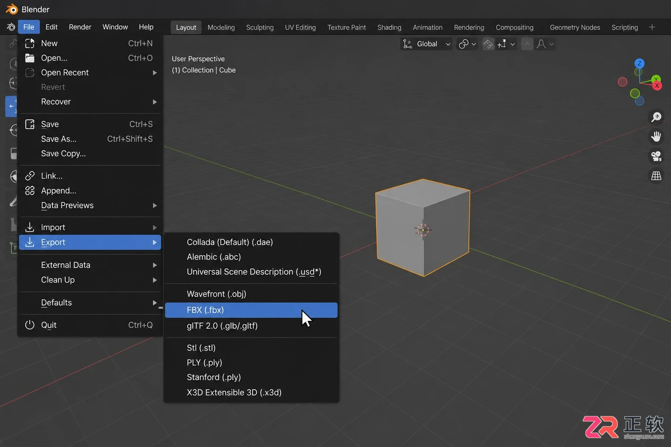
Task: Click the zoom magnifier viewport icon
Action: tap(656, 117)
